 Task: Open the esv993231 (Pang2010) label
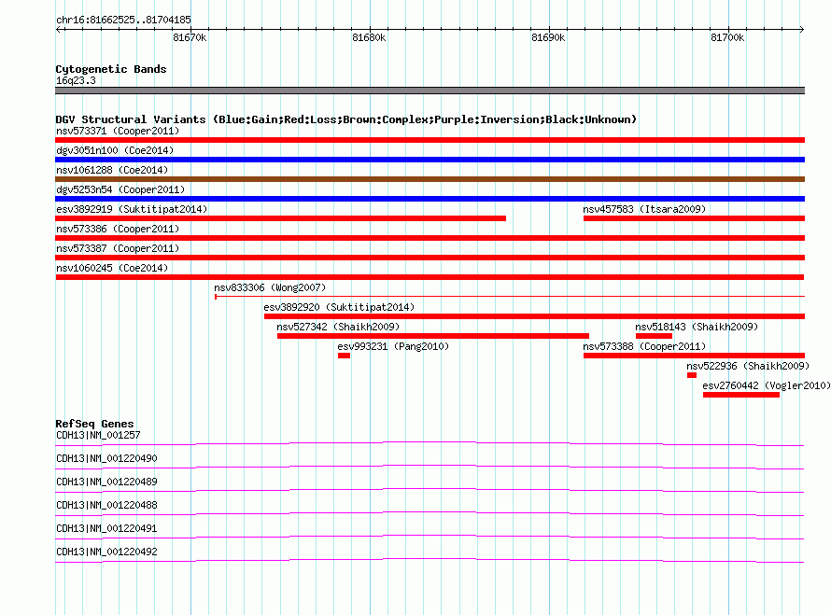[x=393, y=346]
